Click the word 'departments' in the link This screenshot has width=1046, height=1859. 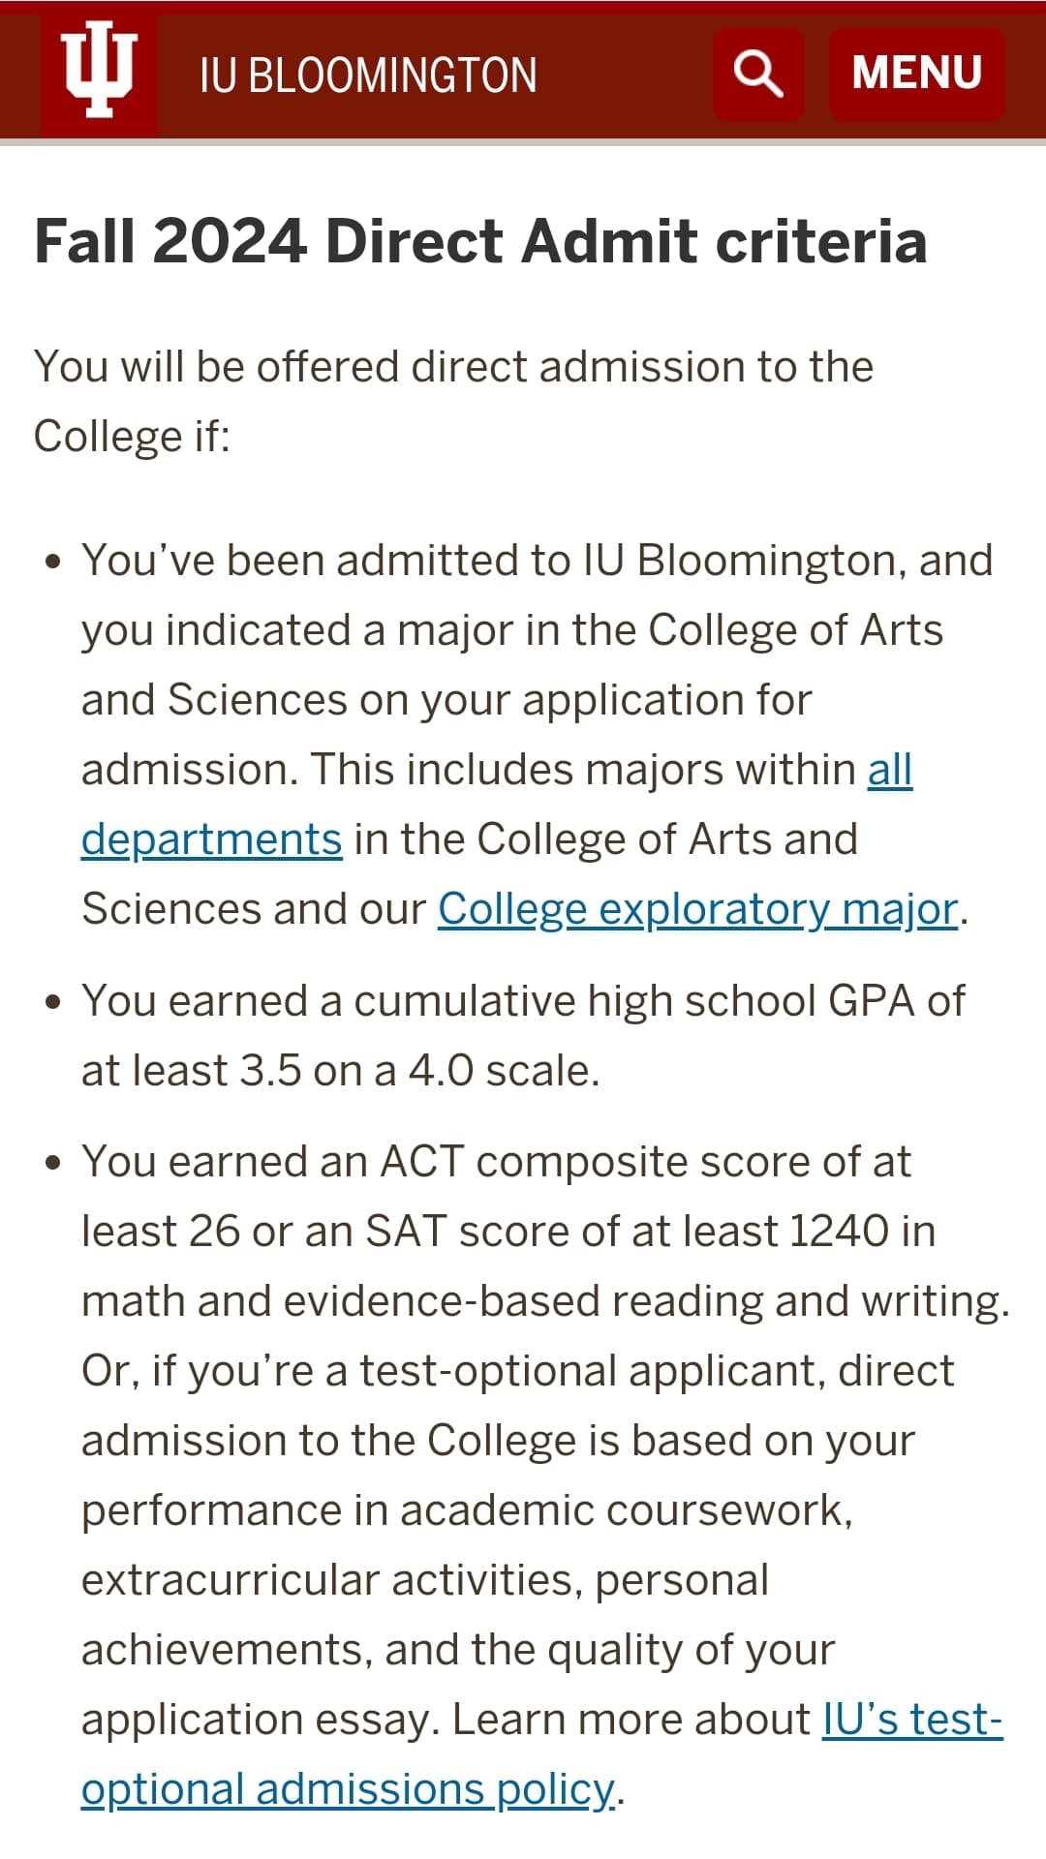tap(211, 839)
